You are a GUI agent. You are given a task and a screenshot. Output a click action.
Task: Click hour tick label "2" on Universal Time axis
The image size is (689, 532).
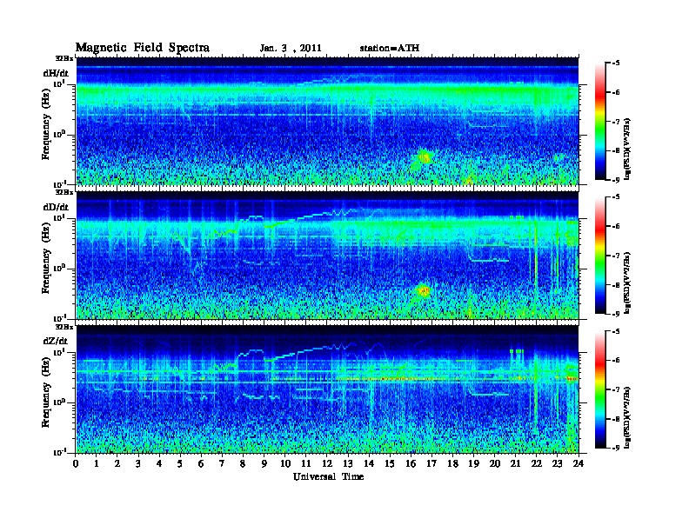point(117,463)
